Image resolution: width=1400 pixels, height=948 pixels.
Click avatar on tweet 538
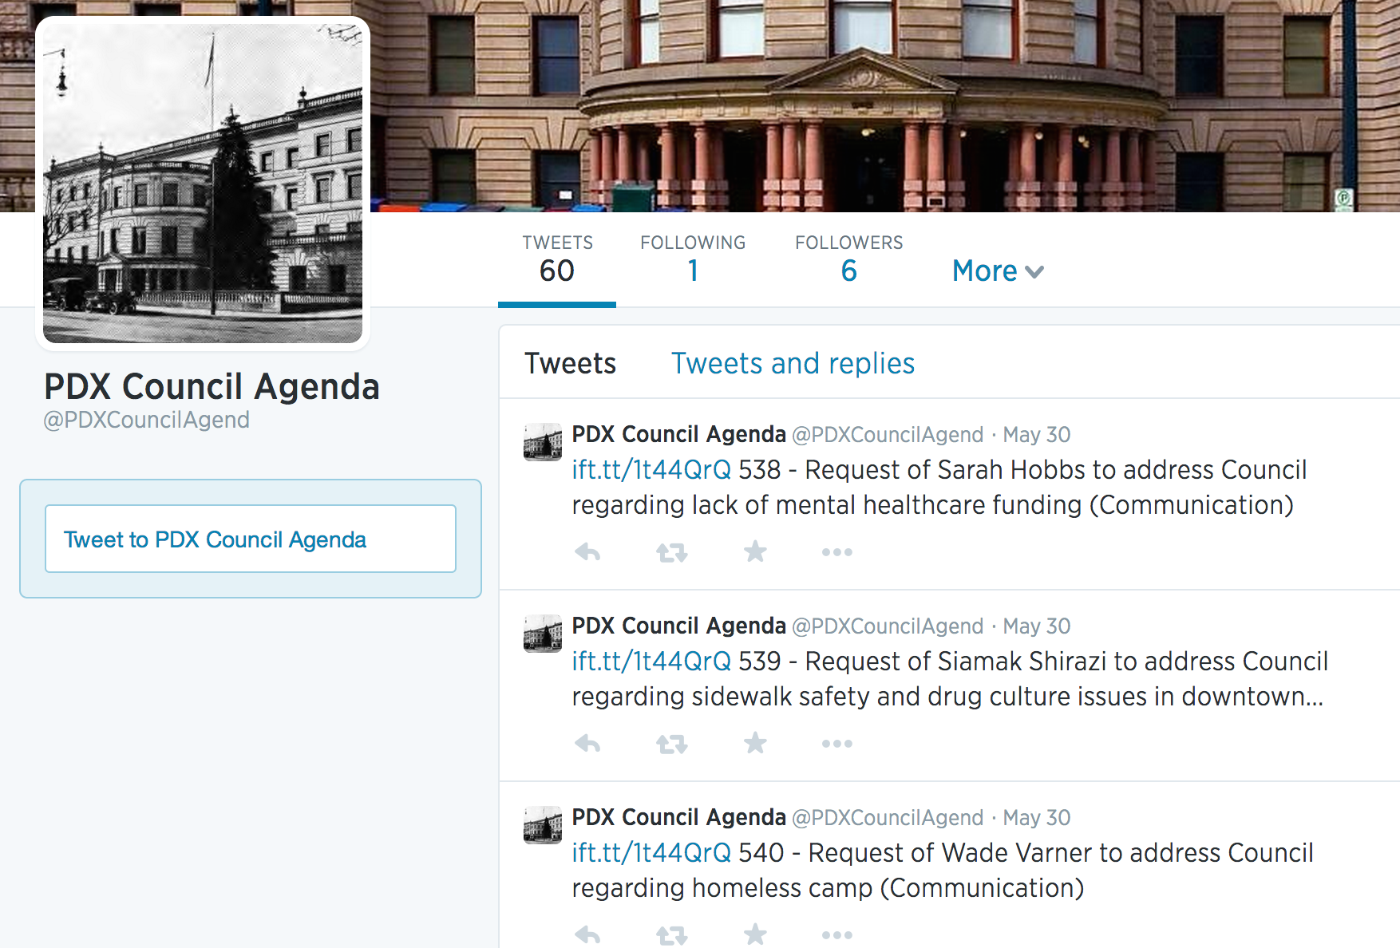pyautogui.click(x=543, y=442)
